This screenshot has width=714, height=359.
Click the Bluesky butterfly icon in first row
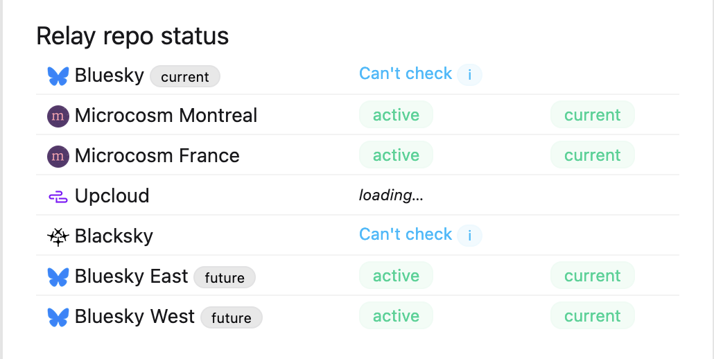[58, 76]
